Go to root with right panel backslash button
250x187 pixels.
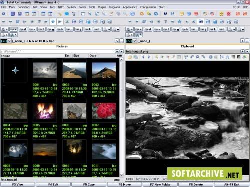click(242, 41)
